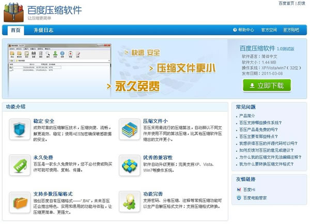
Task: Click the 友情链接 section header
Action: 245,180
